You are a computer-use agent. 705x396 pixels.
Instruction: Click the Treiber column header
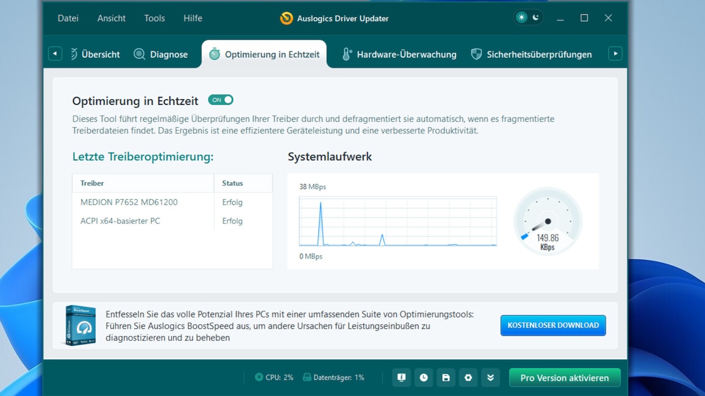(143, 183)
